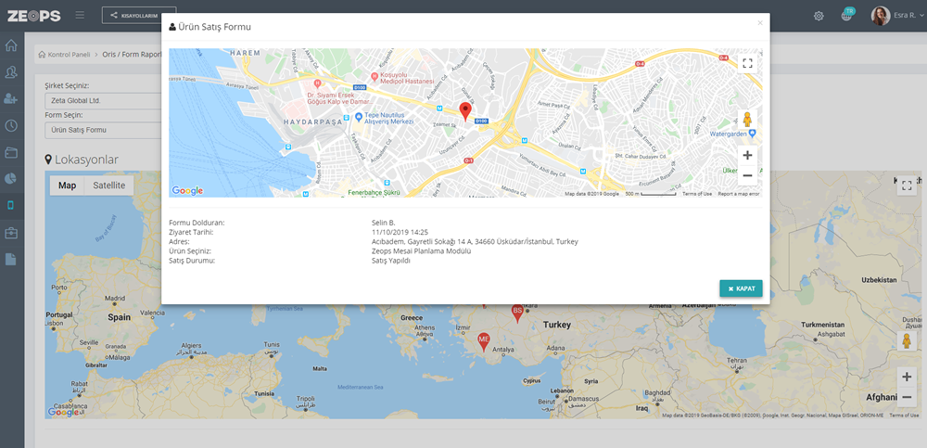Click the ME marker near Antalya
The width and height of the screenshot is (927, 448).
484,341
